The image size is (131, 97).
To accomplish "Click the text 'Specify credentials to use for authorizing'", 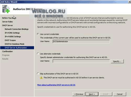I will point(66,27).
